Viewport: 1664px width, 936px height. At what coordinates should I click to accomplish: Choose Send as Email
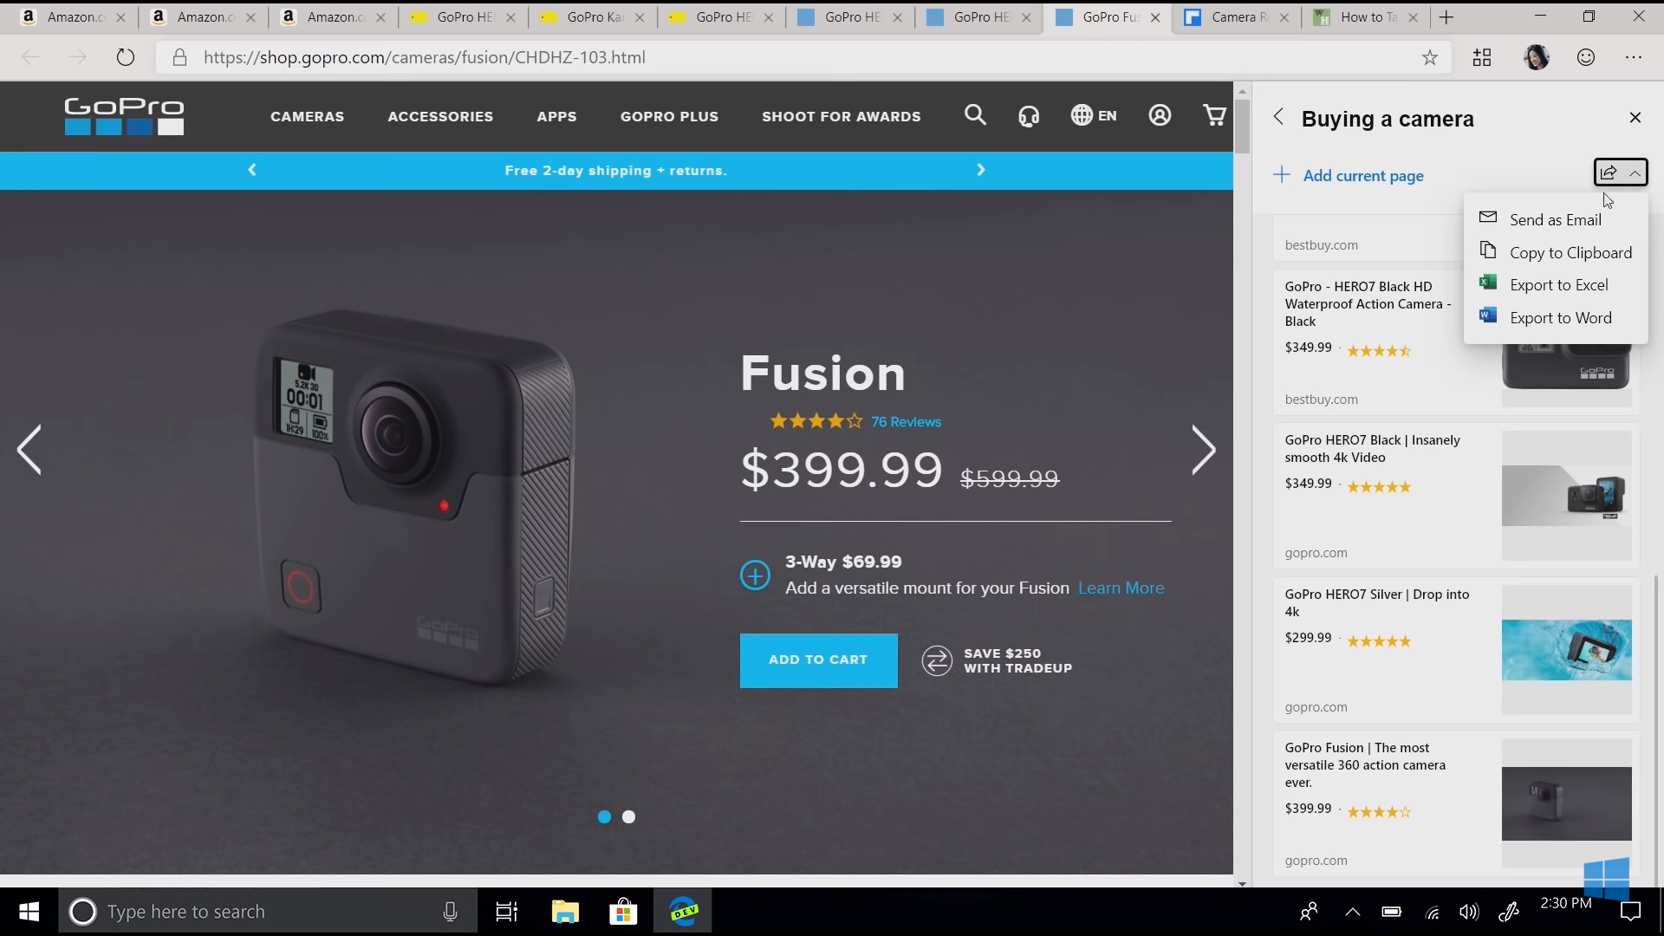(x=1556, y=220)
